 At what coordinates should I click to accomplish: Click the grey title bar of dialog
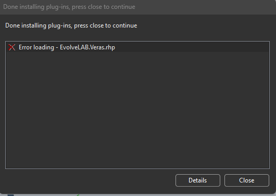point(138,7)
